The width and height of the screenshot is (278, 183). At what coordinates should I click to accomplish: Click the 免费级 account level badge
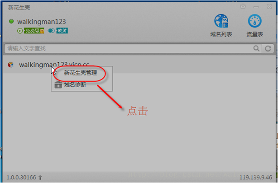point(34,31)
